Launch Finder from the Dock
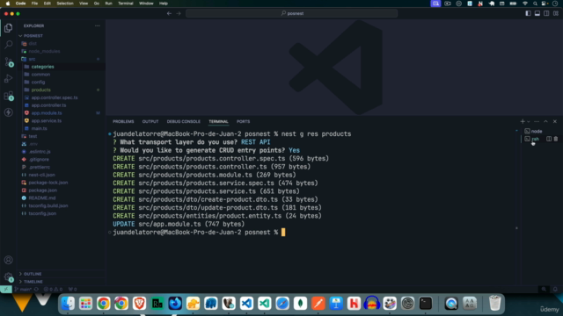The image size is (563, 316). [x=68, y=304]
